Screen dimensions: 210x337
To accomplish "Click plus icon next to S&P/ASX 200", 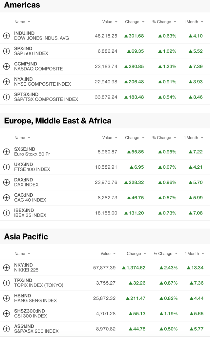I will tap(6, 329).
